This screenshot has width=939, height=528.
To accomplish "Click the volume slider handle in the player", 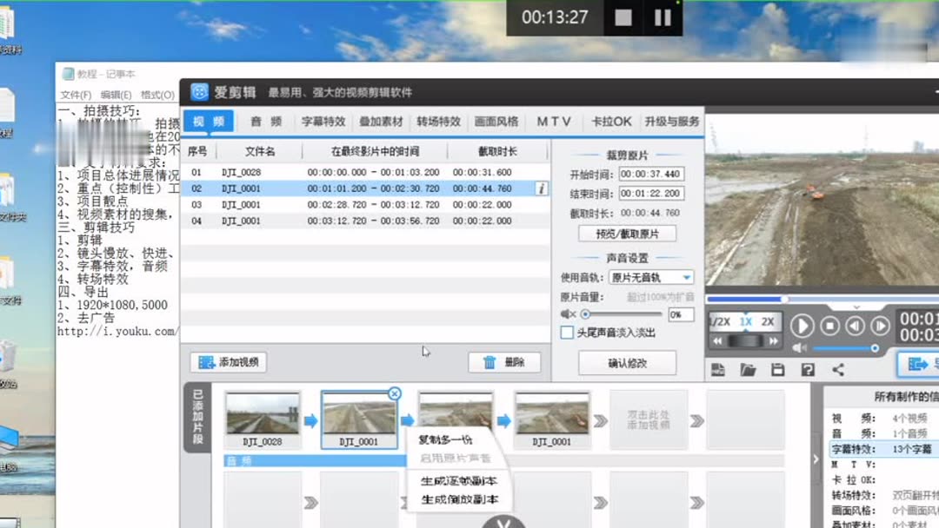I will [875, 348].
